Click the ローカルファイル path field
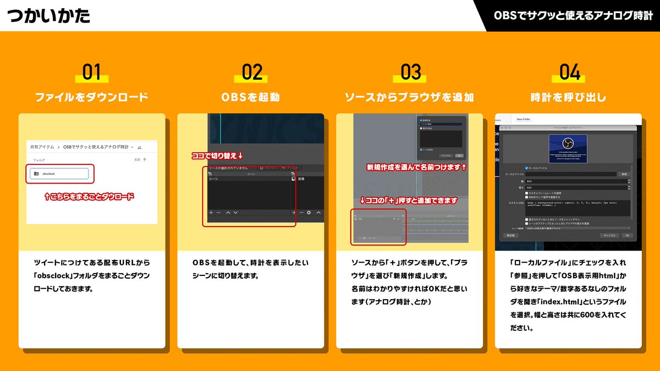This screenshot has width=660, height=371. click(571, 174)
